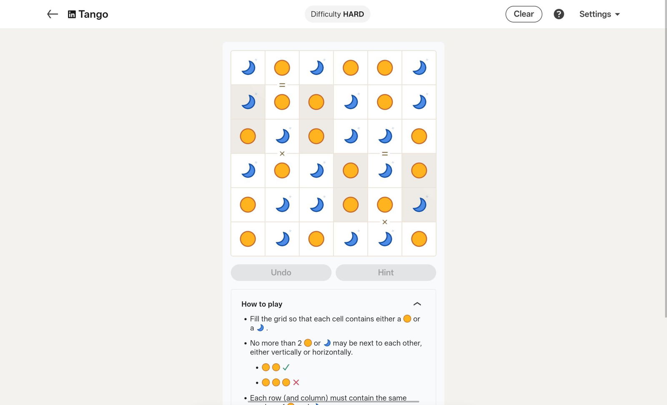Click the Clear button
The width and height of the screenshot is (667, 405).
(524, 14)
